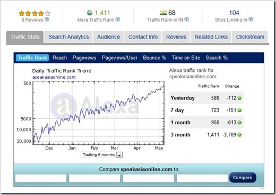Show the Search % chart

point(217,58)
